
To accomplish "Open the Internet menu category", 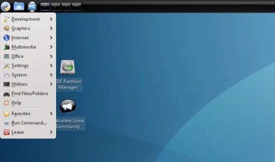I will (28, 38).
